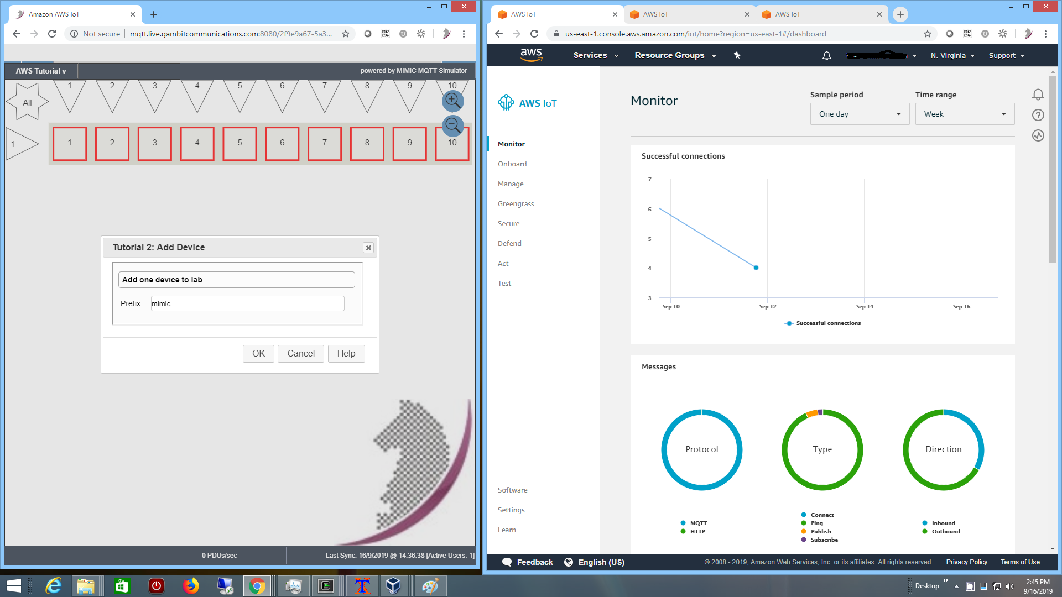Change language English (US)
Screen dimensions: 1062x597
(594, 562)
